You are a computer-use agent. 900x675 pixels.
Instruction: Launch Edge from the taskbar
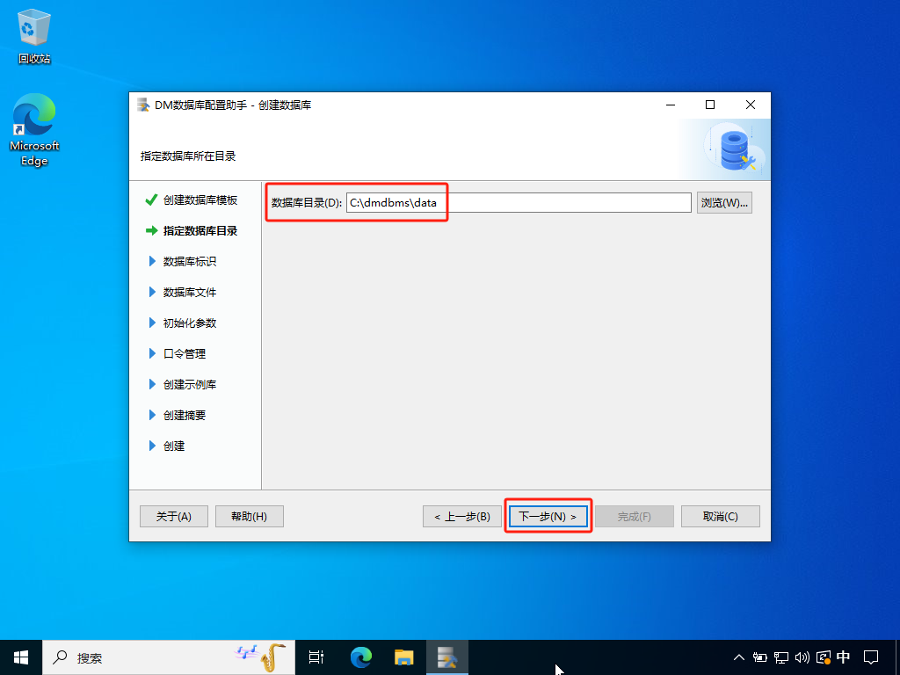[360, 657]
